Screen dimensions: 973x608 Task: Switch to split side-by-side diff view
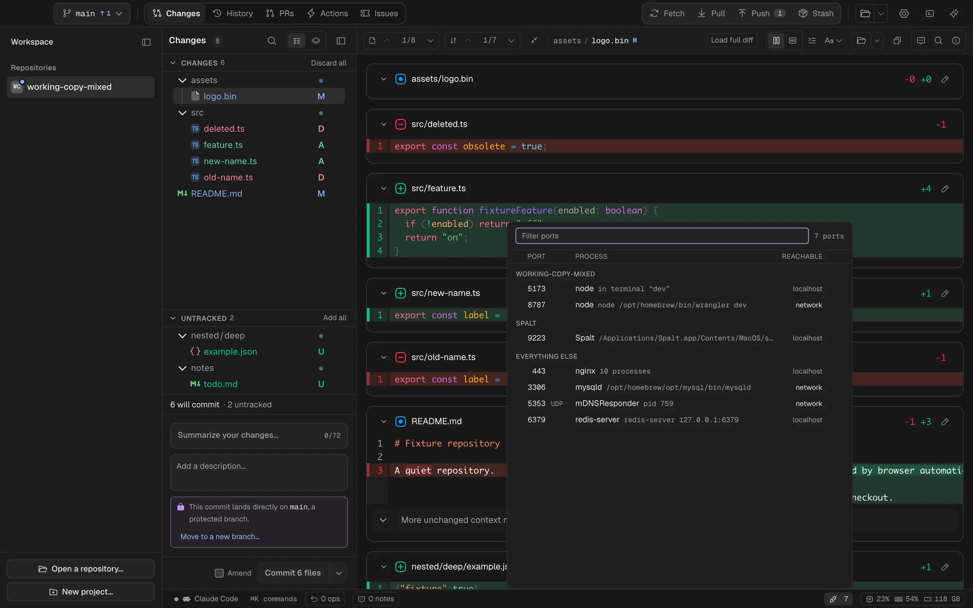coord(776,41)
